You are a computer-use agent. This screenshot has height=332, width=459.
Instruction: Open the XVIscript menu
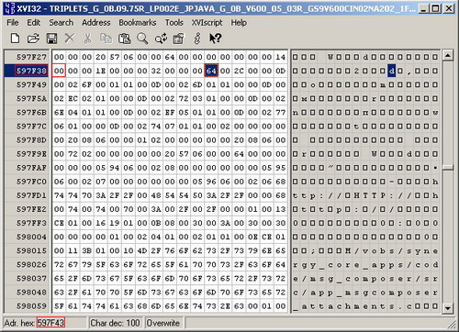207,23
